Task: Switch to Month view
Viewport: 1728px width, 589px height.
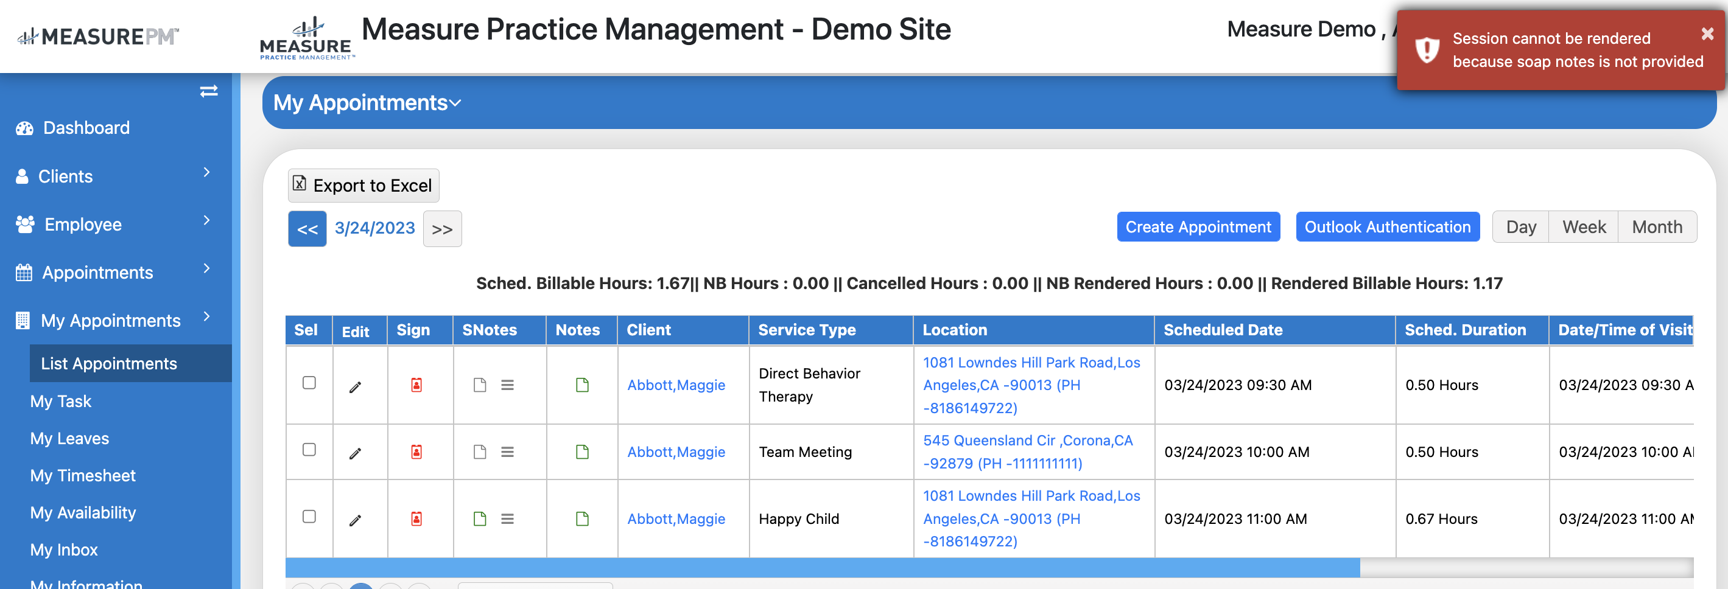Action: coord(1657,227)
